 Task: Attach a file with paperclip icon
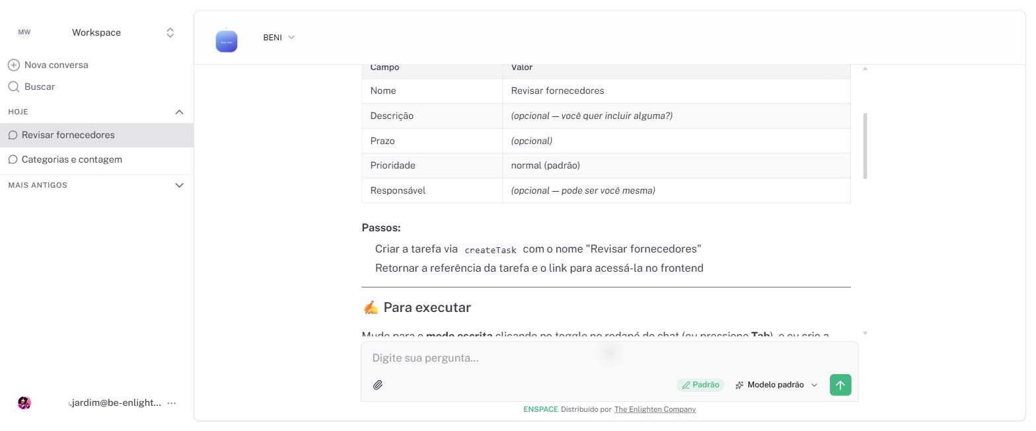[x=378, y=385]
